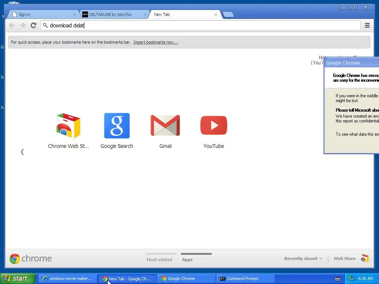Open the YouTube app icon

tap(214, 125)
